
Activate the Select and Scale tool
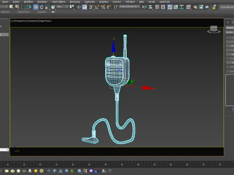(47, 7)
